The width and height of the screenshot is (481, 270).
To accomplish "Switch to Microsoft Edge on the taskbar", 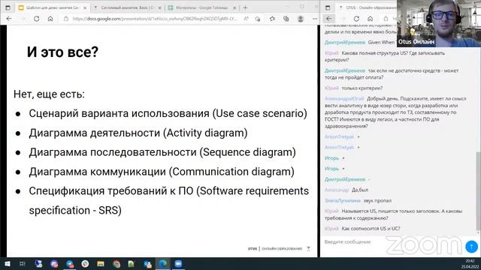I will [162, 264].
